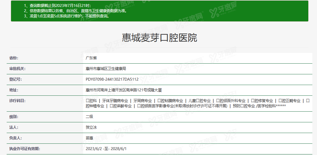This screenshot has height=155, width=317.
Task: Click 预防口腔专业 /医学检验科 text
Action: [x=254, y=106]
